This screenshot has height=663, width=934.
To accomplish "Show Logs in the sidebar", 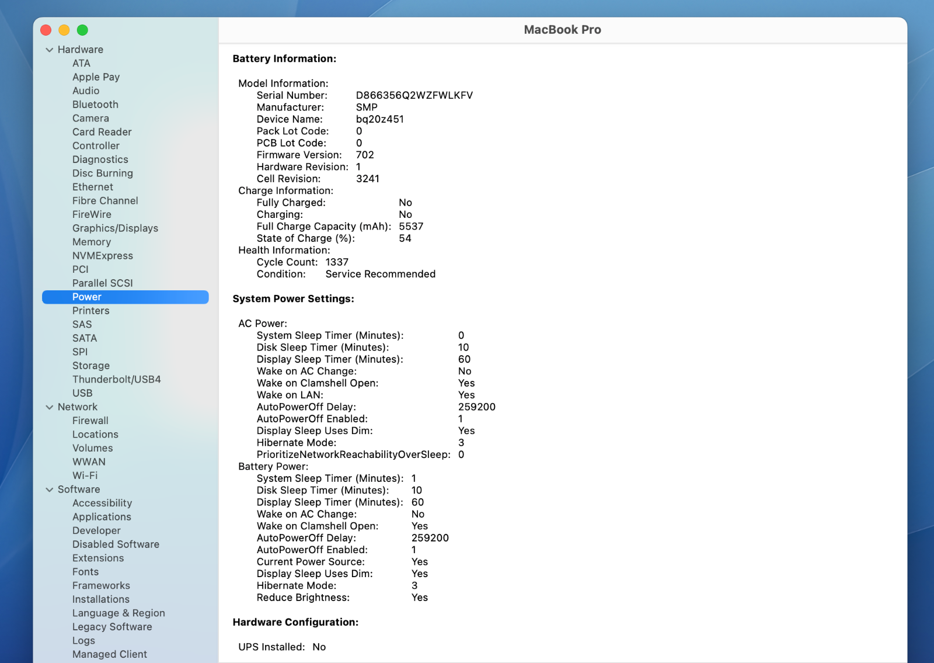I will click(x=83, y=640).
